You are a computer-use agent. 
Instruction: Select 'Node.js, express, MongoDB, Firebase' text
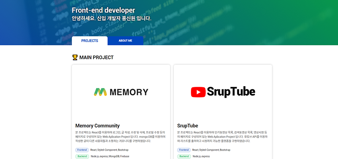(x=110, y=156)
